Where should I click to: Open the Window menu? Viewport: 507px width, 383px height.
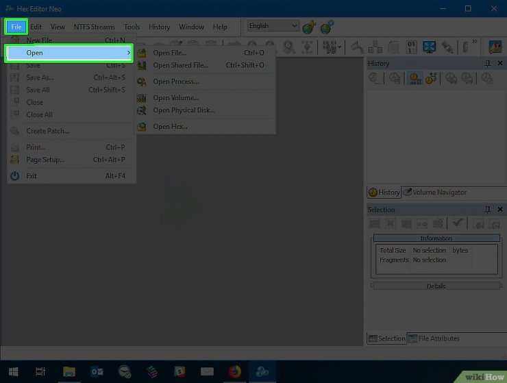191,27
